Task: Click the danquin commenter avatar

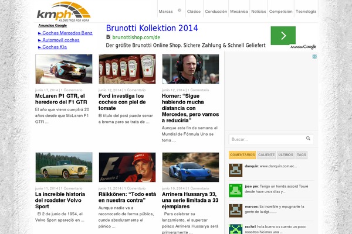Action: click(235, 170)
